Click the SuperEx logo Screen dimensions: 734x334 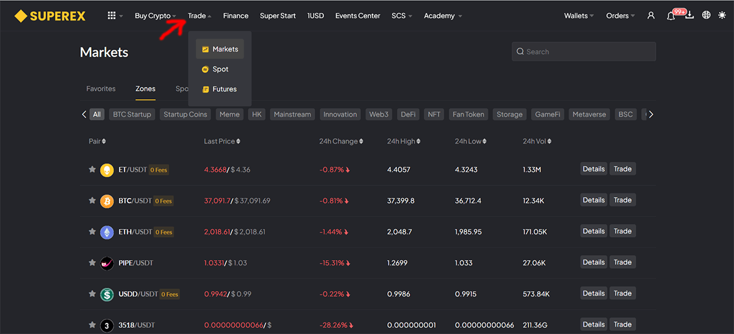[50, 16]
